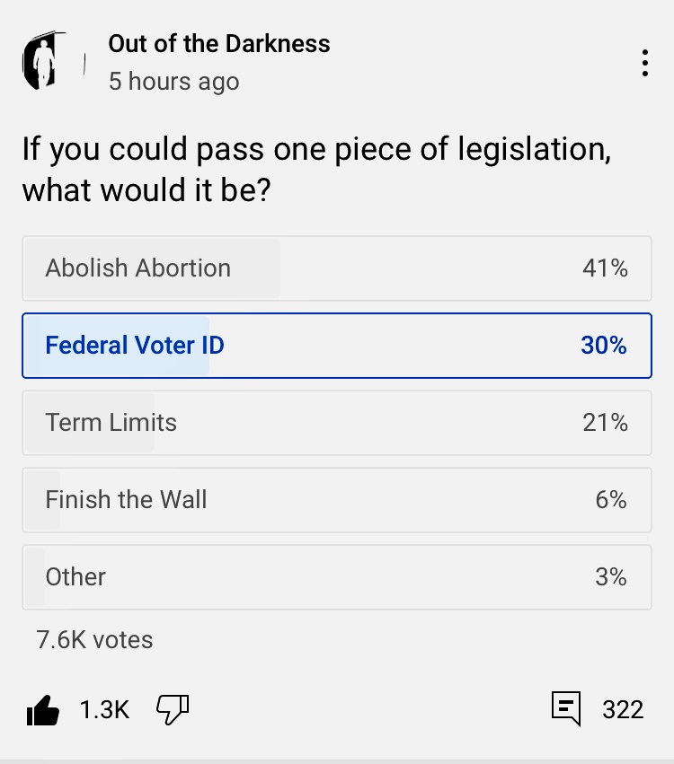Vote for the Term Limits option
Screen dimensions: 674x764
(336, 423)
